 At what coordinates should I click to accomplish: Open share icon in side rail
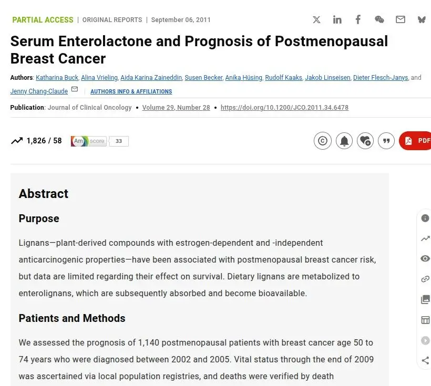[425, 360]
